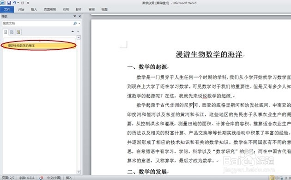Image resolution: width=291 pixels, height=180 pixels.
Task: Switch to the 审阅 (Review) ribbon tab
Action: tap(91, 9)
